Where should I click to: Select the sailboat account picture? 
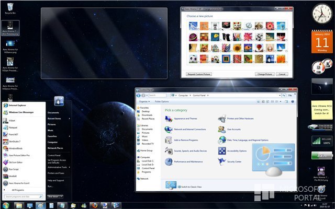[x=281, y=48]
